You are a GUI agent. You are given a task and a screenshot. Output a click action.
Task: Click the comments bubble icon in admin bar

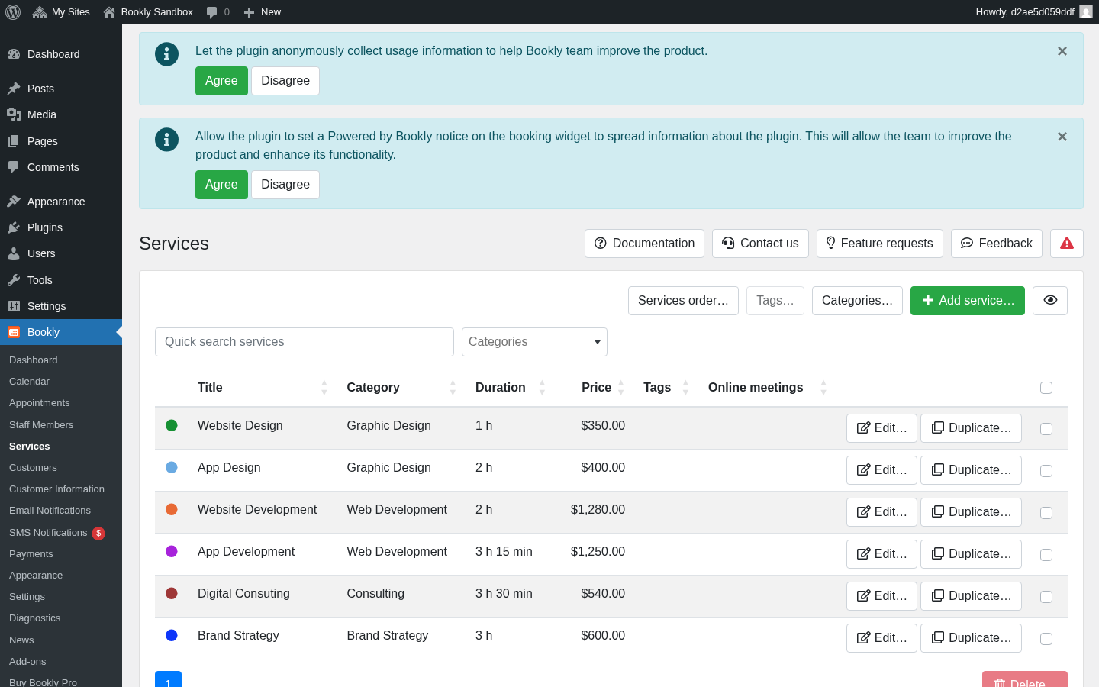point(211,12)
